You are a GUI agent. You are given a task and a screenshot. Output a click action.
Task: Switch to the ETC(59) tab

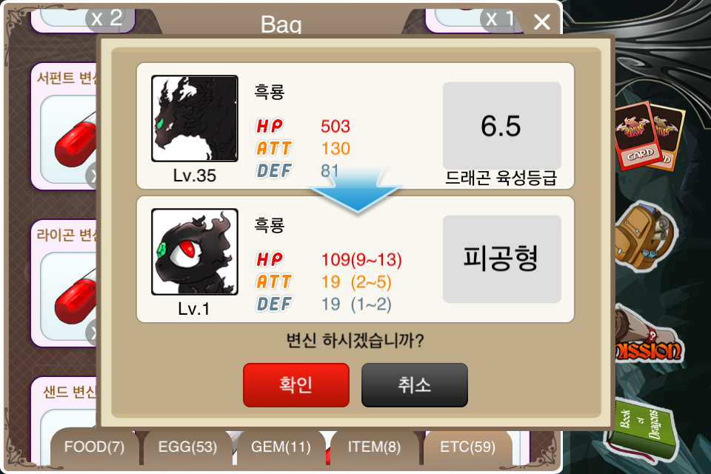[x=468, y=447]
